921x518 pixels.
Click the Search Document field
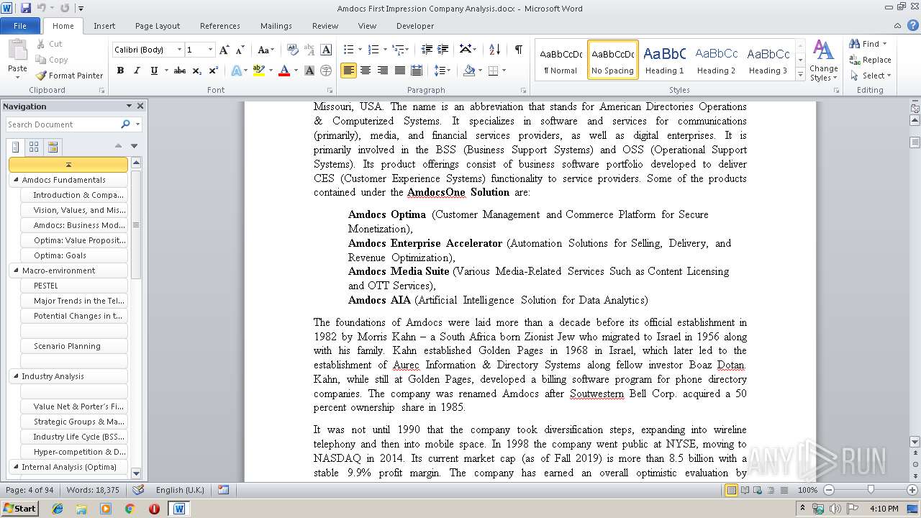(x=63, y=124)
